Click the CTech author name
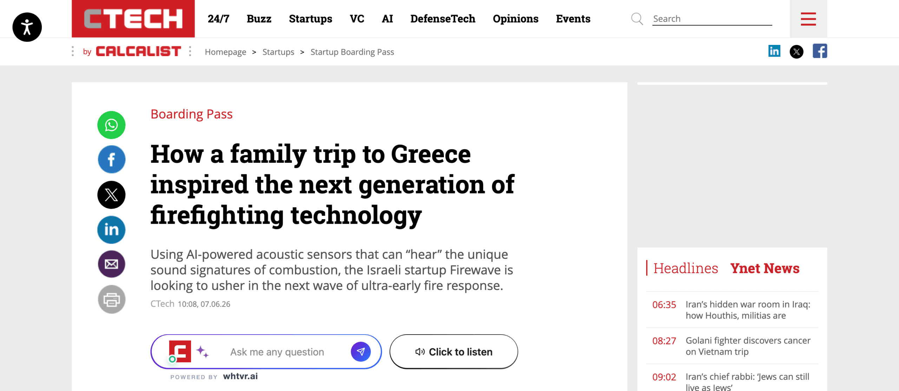 [162, 304]
